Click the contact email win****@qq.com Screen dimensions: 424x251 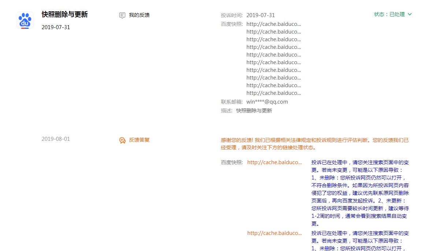[267, 101]
